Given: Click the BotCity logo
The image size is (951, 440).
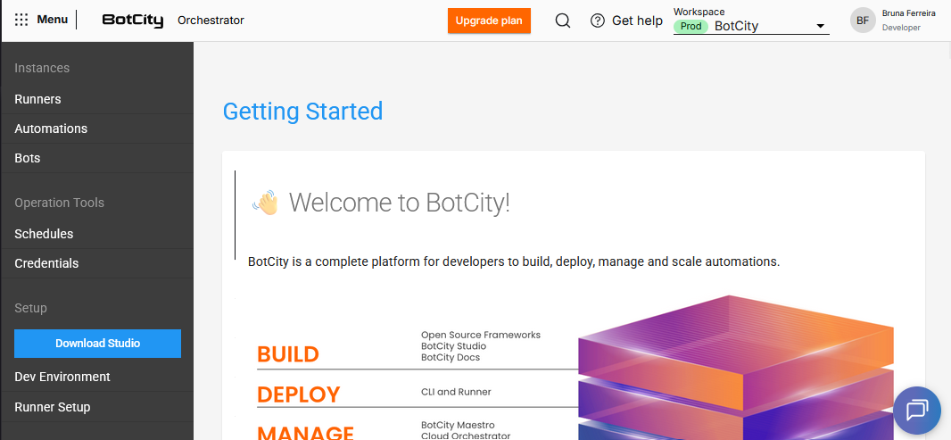Looking at the screenshot, I should point(132,21).
